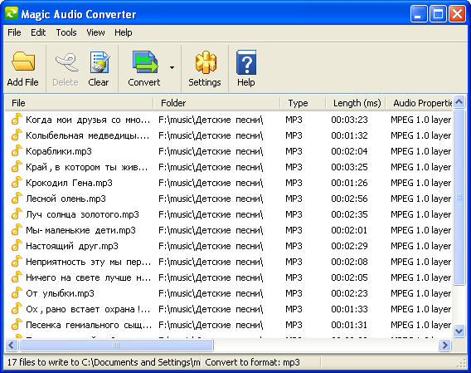Sort by the Type column header
The image size is (471, 373).
(303, 103)
